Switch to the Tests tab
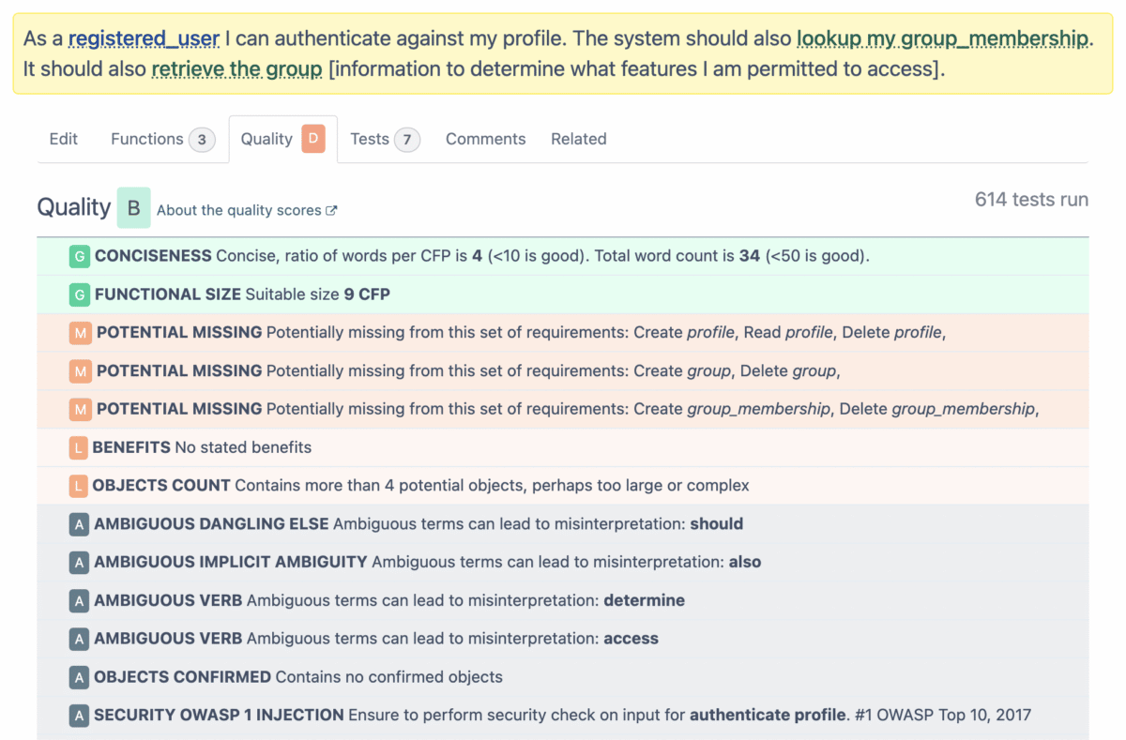Viewport: 1126px width, 740px height. coord(371,139)
